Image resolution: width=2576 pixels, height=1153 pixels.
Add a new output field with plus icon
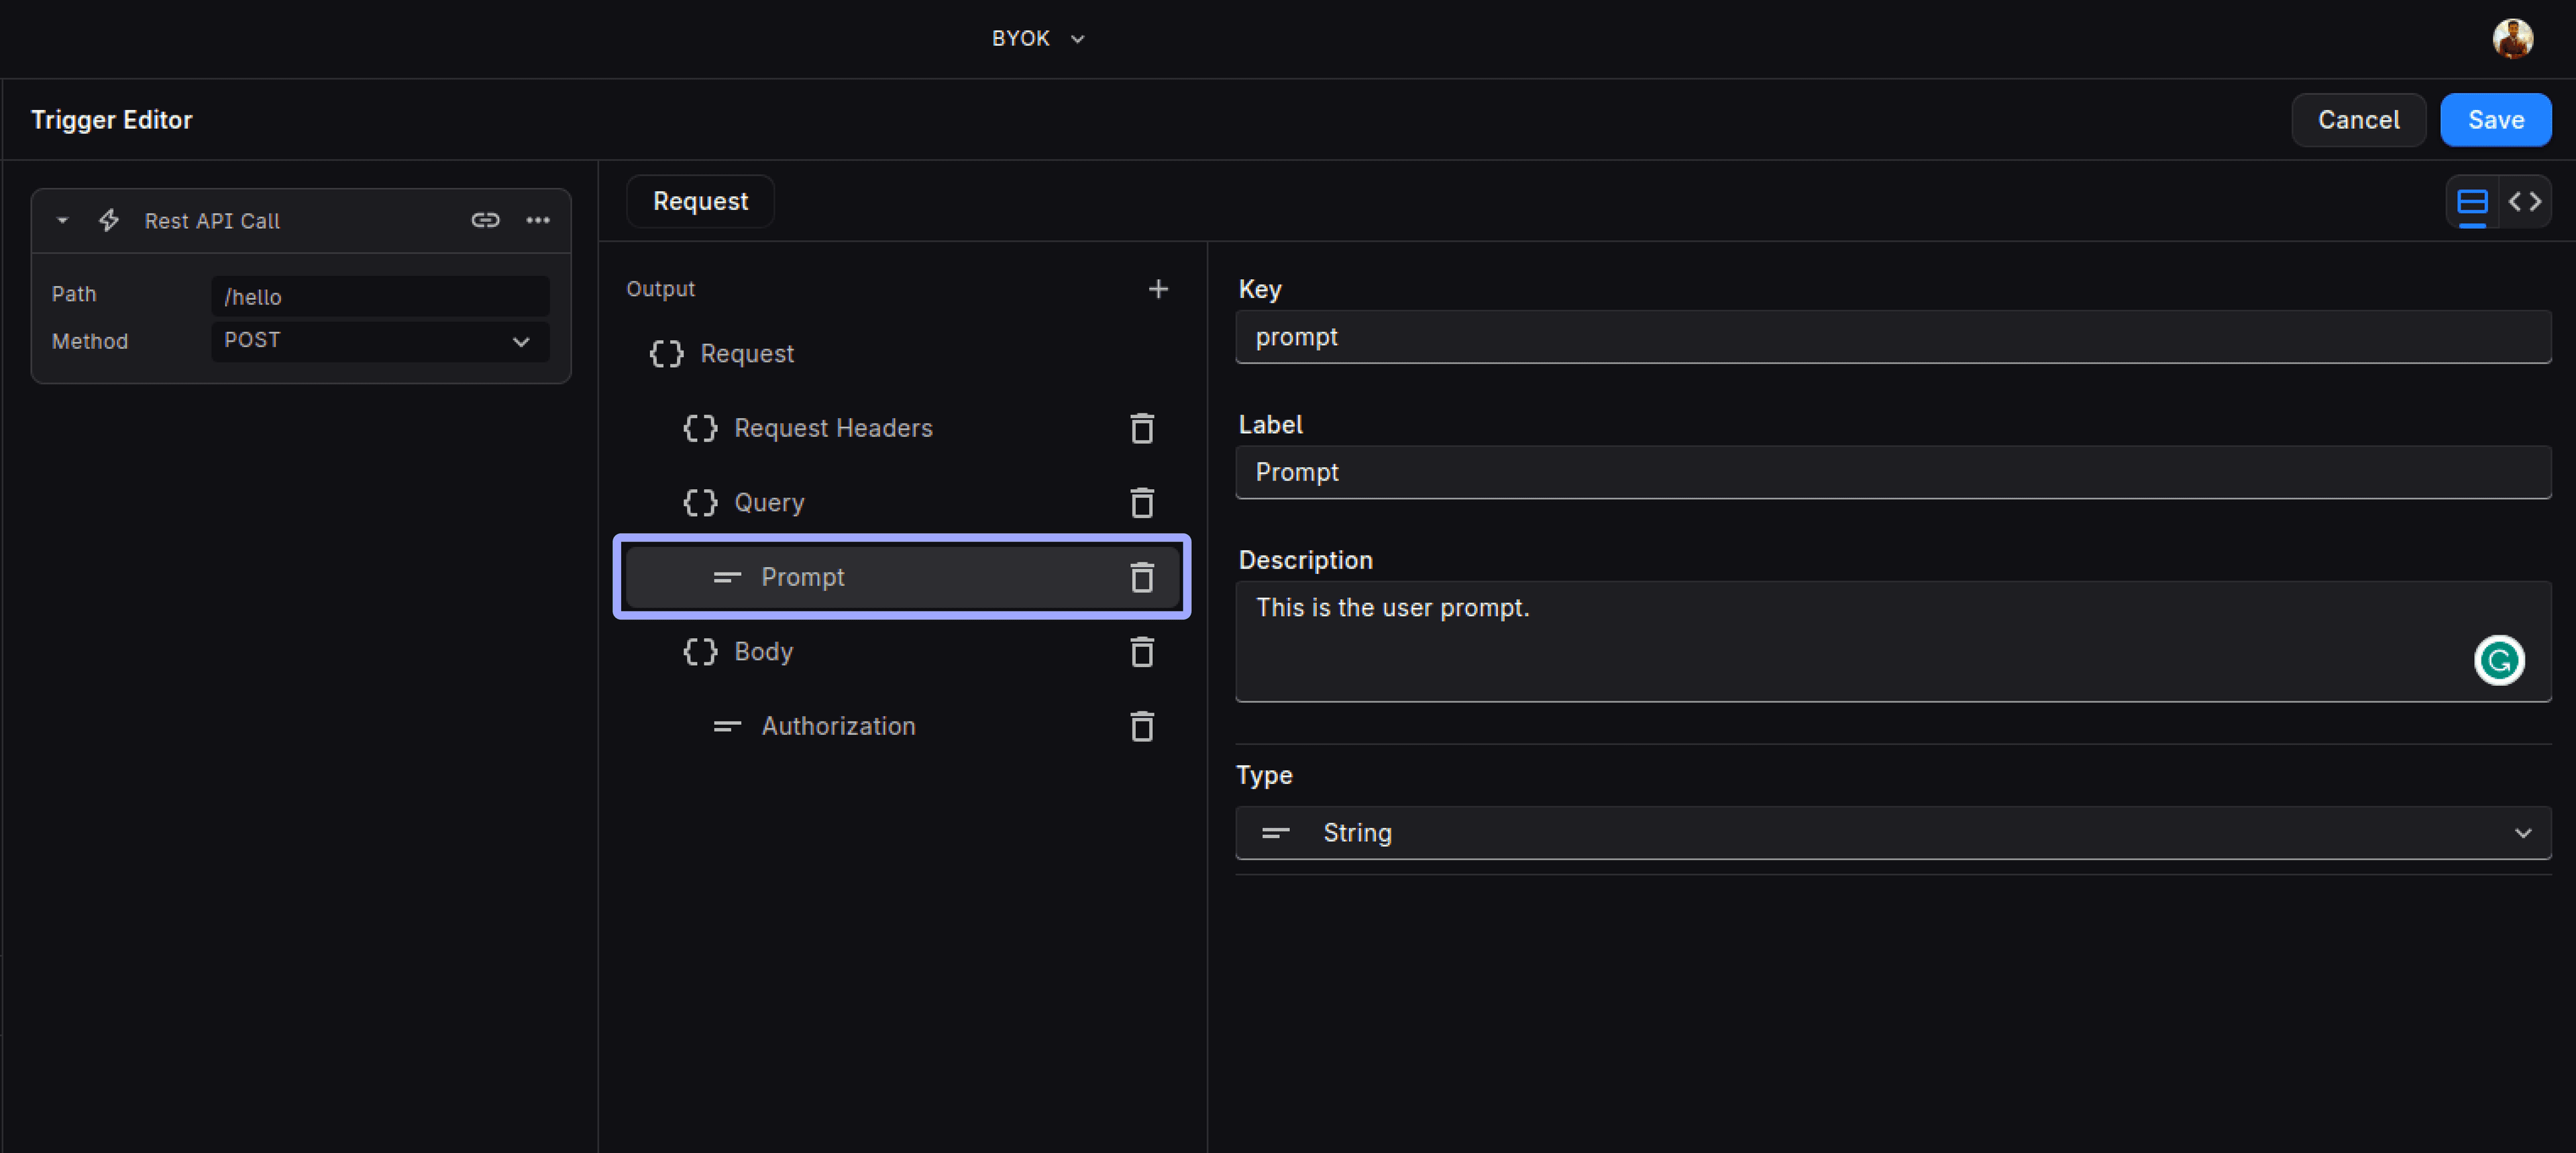1158,289
